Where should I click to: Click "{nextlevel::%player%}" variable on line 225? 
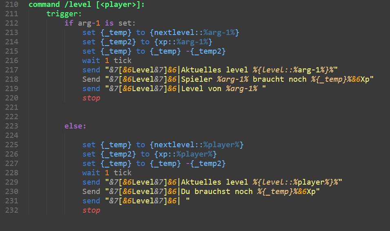[197, 145]
